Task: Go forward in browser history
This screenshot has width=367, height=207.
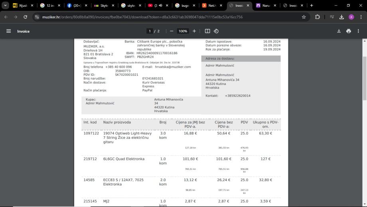Action: point(16,17)
